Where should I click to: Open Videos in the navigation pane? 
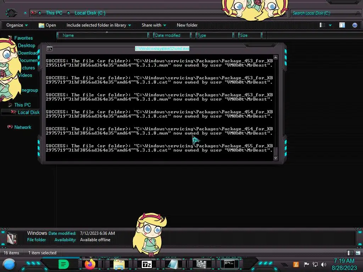click(25, 75)
